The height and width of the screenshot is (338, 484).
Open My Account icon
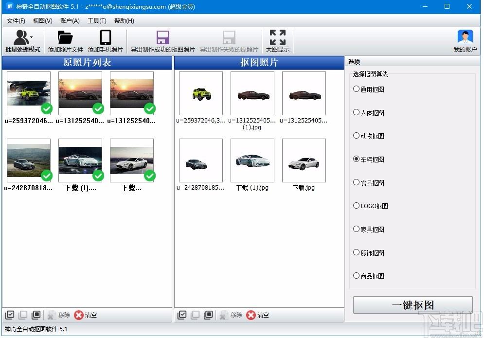point(465,37)
